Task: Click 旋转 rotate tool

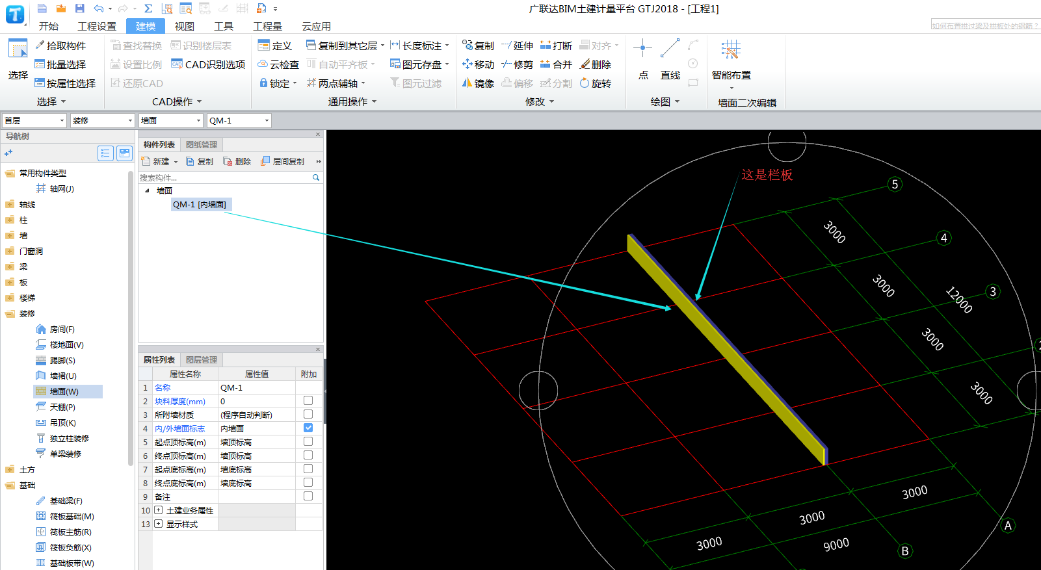Action: point(595,83)
